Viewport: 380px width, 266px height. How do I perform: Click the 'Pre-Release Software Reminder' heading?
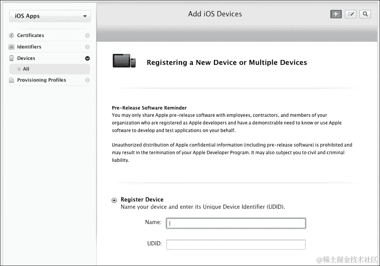[x=149, y=108]
